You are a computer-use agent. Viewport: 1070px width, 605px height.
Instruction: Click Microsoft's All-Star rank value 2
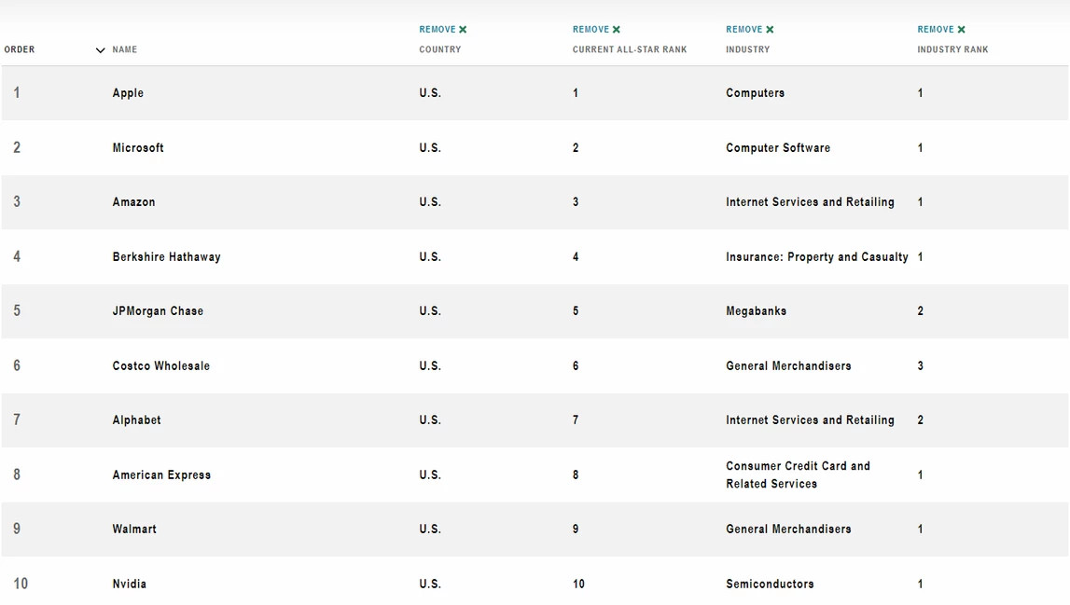pos(576,147)
